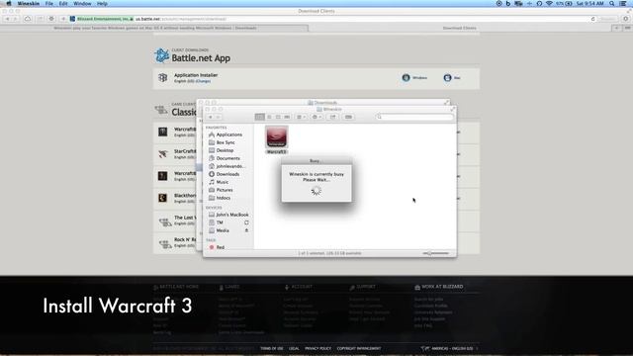633x356 pixels.
Task: Click the StarCraft game icon
Action: [x=162, y=154]
